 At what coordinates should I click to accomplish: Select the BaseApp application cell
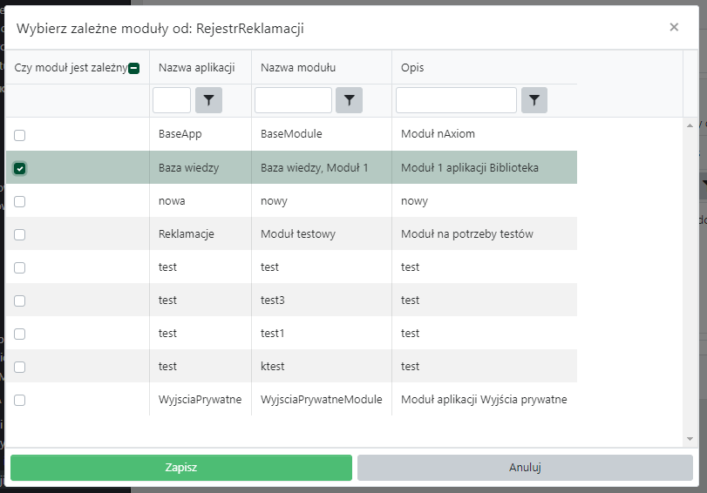click(201, 134)
